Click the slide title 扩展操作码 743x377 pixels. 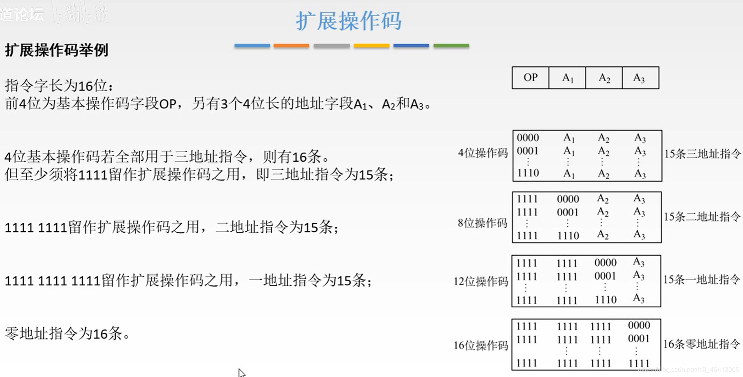[x=349, y=21]
